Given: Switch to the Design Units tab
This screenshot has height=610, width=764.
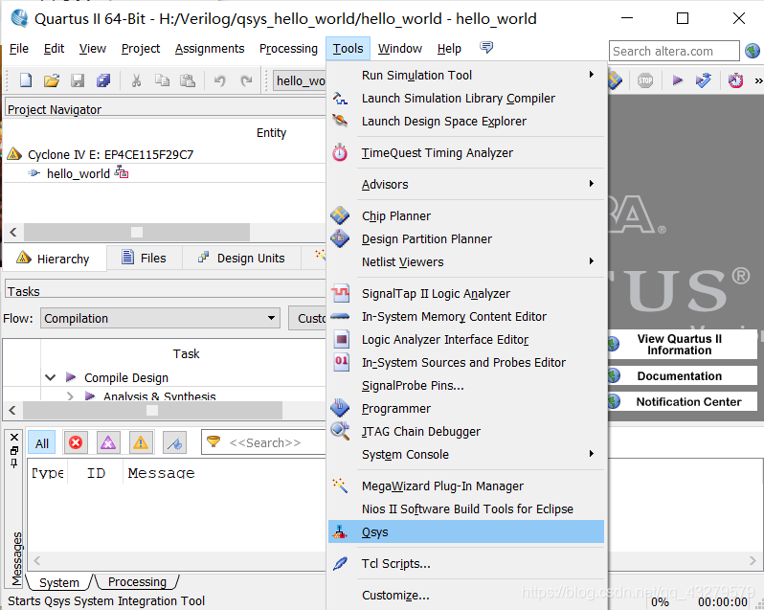Looking at the screenshot, I should point(241,258).
